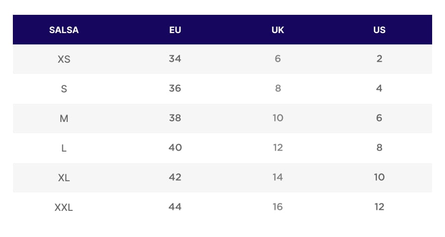The height and width of the screenshot is (237, 445).
Task: Click the EU column header
Action: point(175,30)
